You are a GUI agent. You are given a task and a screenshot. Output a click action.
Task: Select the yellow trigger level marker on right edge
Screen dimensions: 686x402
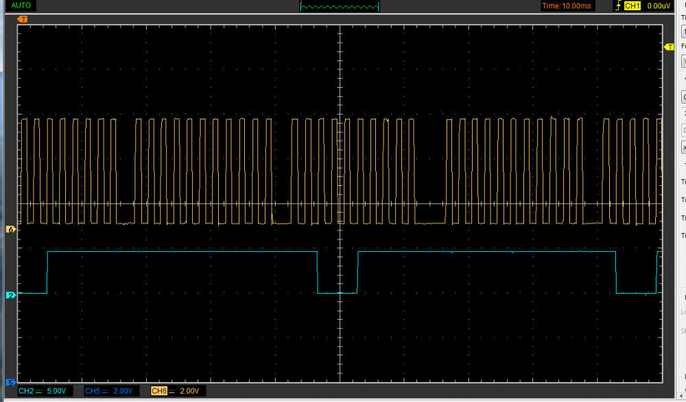point(670,47)
